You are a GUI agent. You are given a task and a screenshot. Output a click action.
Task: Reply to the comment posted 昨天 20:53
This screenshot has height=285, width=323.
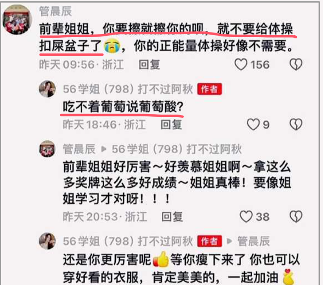[x=172, y=217]
